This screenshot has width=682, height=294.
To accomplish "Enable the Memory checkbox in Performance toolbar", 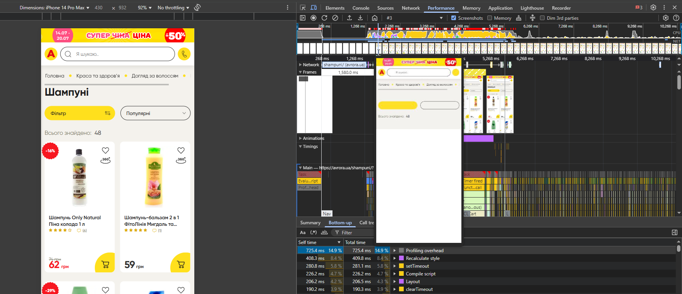I will [490, 18].
